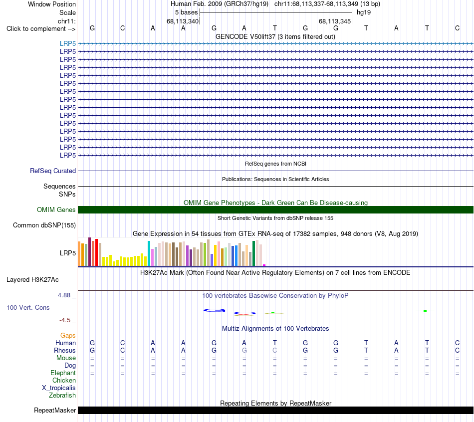
Task: Open 'Repeating Elements by RepeatMasker' heading
Action: point(275,403)
